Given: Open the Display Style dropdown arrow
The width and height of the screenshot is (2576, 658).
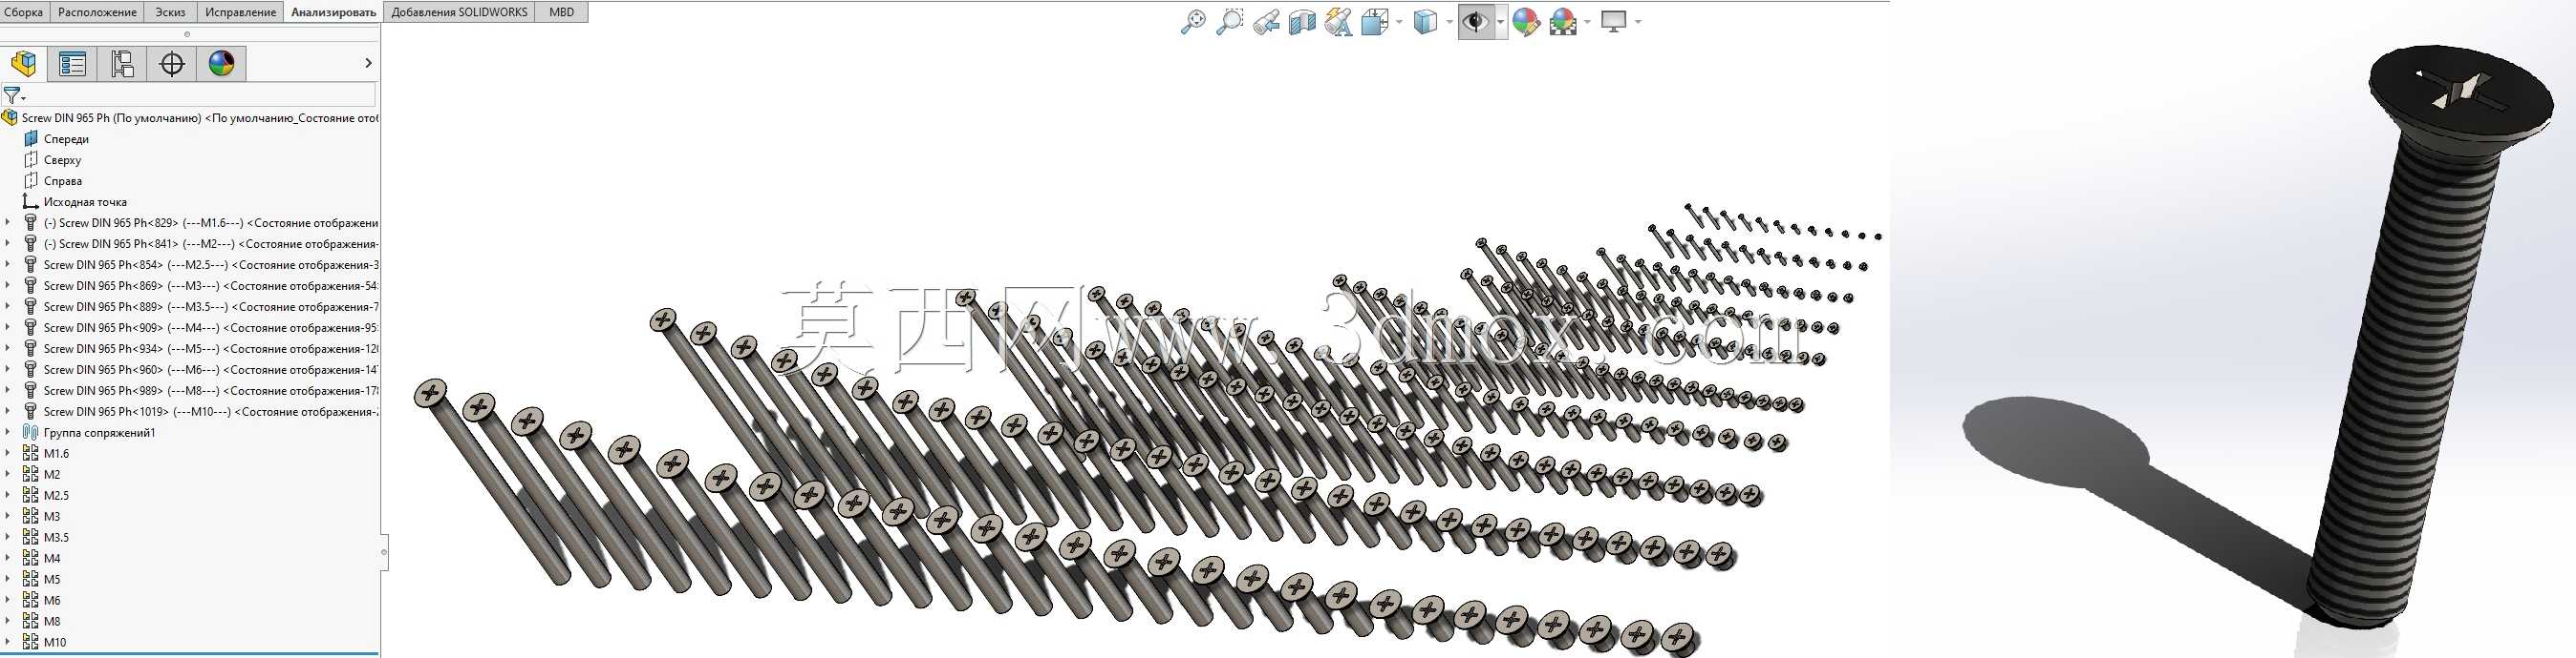Looking at the screenshot, I should click(1449, 21).
